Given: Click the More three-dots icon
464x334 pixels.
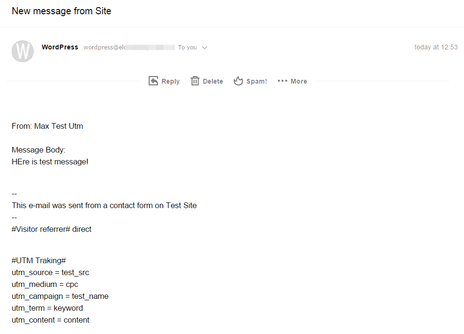Looking at the screenshot, I should coord(283,81).
